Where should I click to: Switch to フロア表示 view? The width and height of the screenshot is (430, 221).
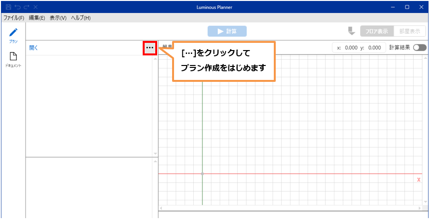click(376, 31)
